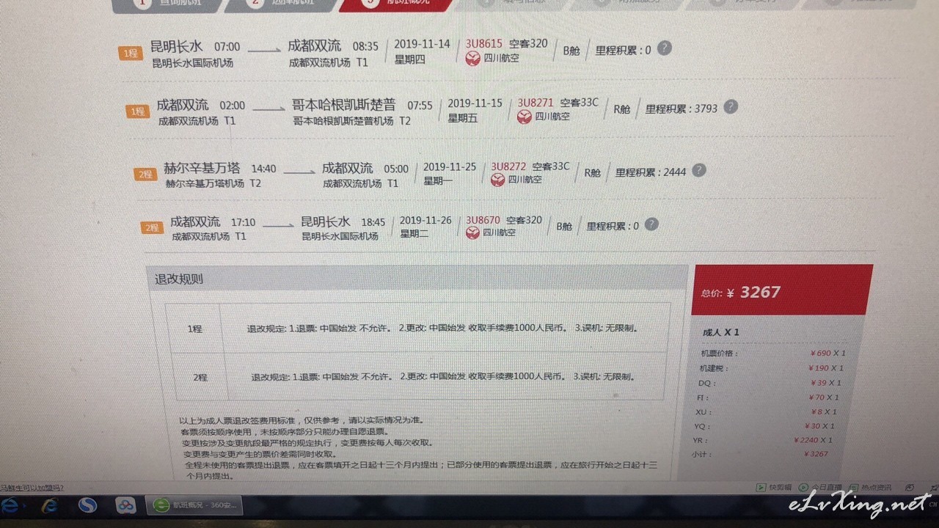Open Sogou browser icon in taskbar
The height and width of the screenshot is (528, 939).
pos(88,505)
